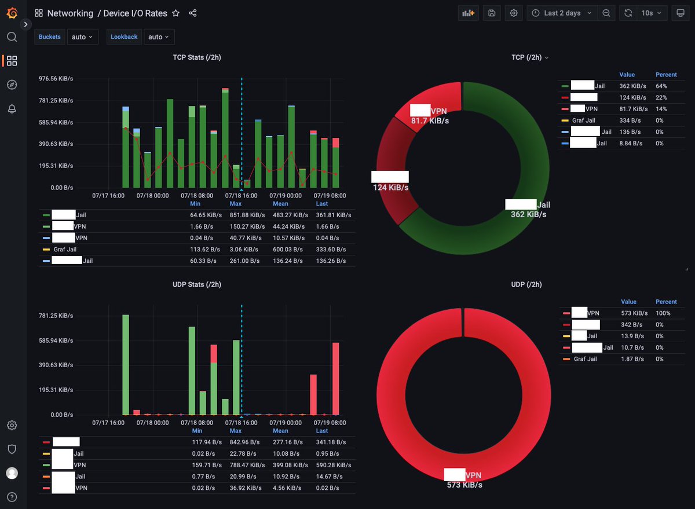Screen dimensions: 695x509
Task: Toggle the 851.88 KiB/s Jail series in legend
Action: point(68,215)
